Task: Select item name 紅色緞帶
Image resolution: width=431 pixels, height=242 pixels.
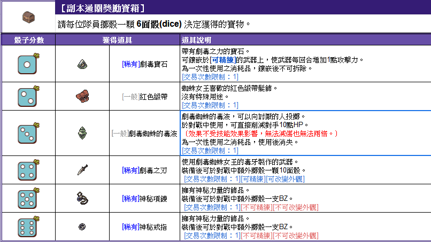Action: point(153,97)
